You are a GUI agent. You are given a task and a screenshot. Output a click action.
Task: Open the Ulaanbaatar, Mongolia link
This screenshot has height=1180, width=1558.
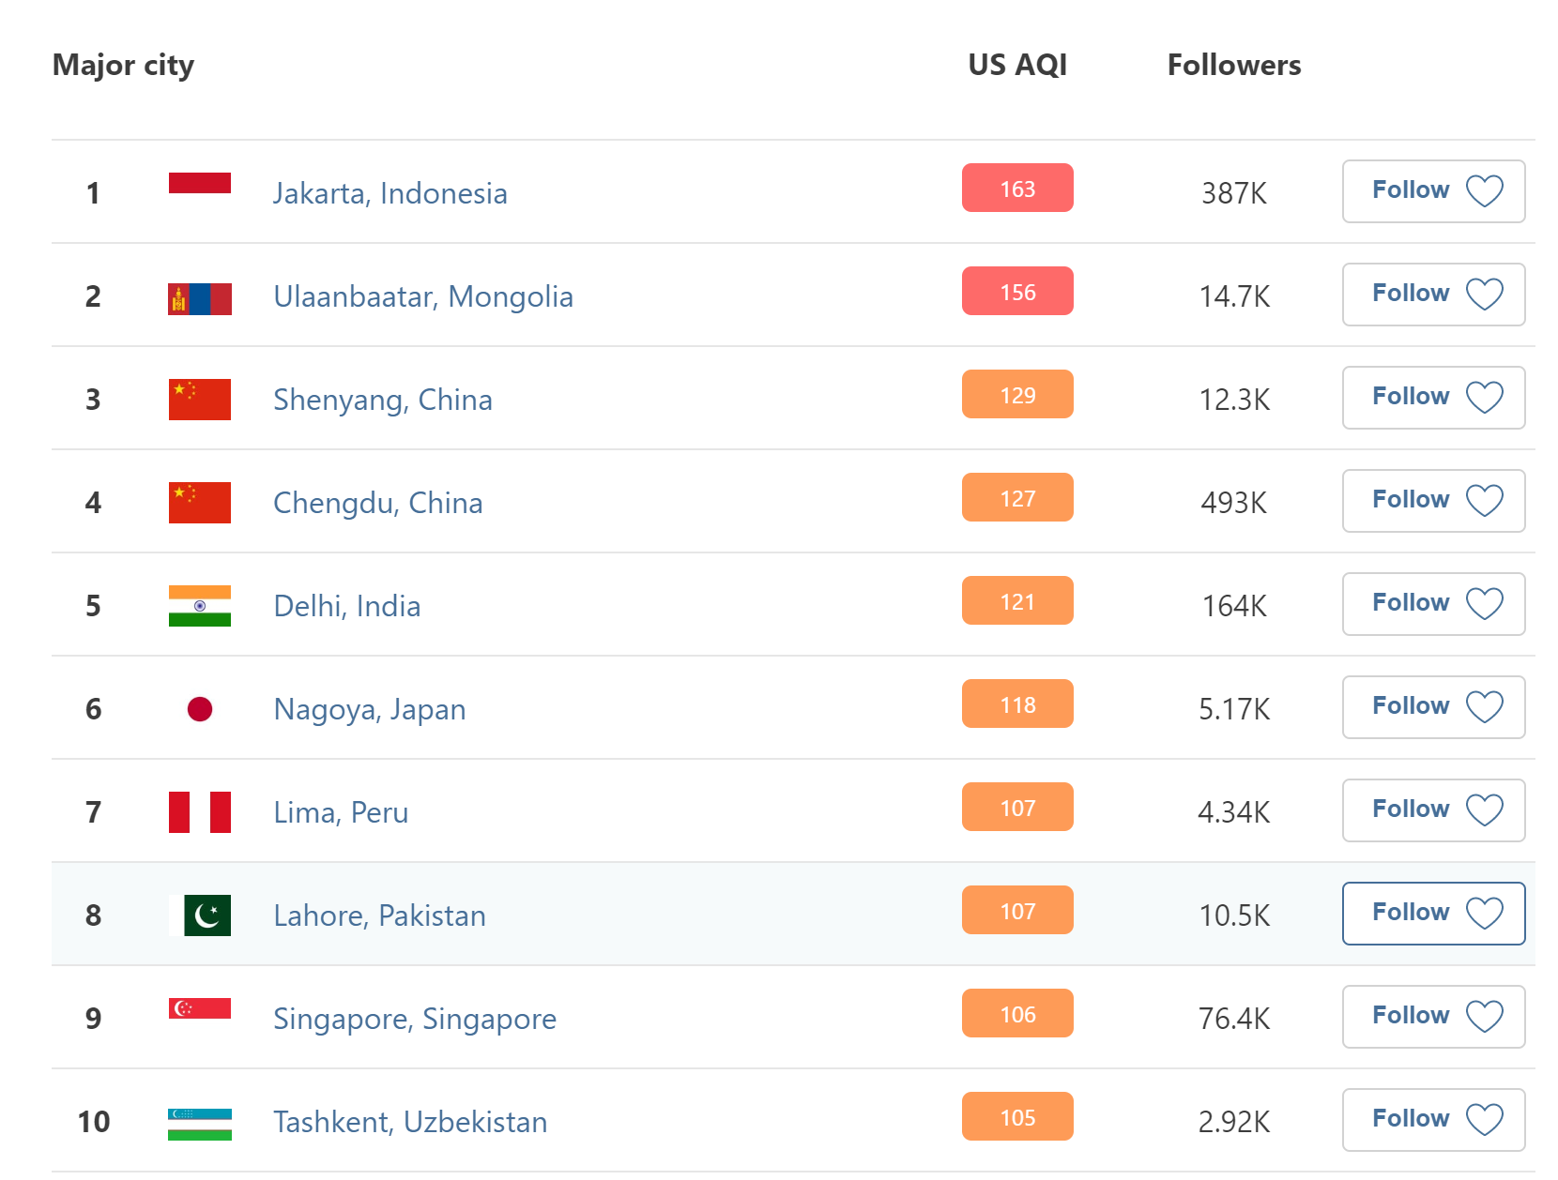(x=423, y=296)
